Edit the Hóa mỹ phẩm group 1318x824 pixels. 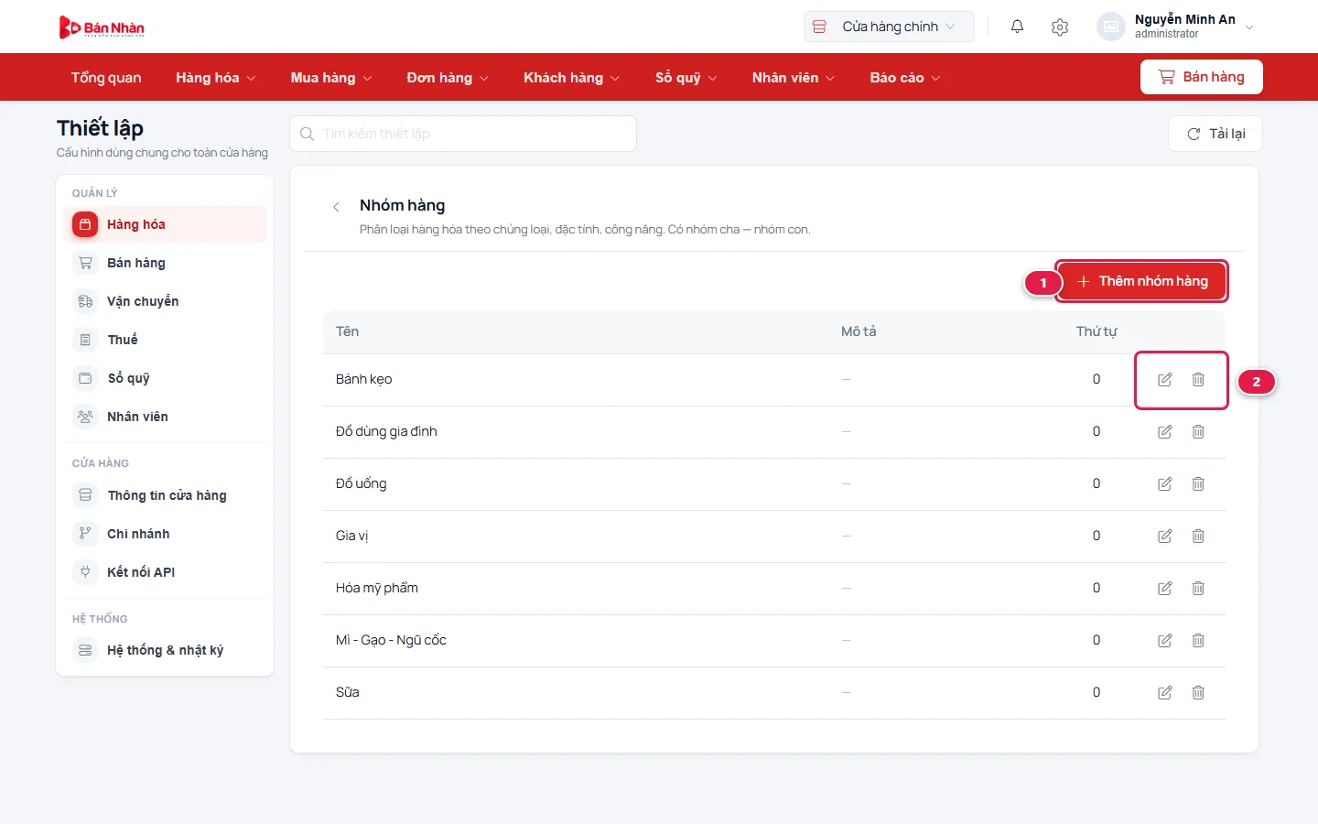pyautogui.click(x=1165, y=589)
